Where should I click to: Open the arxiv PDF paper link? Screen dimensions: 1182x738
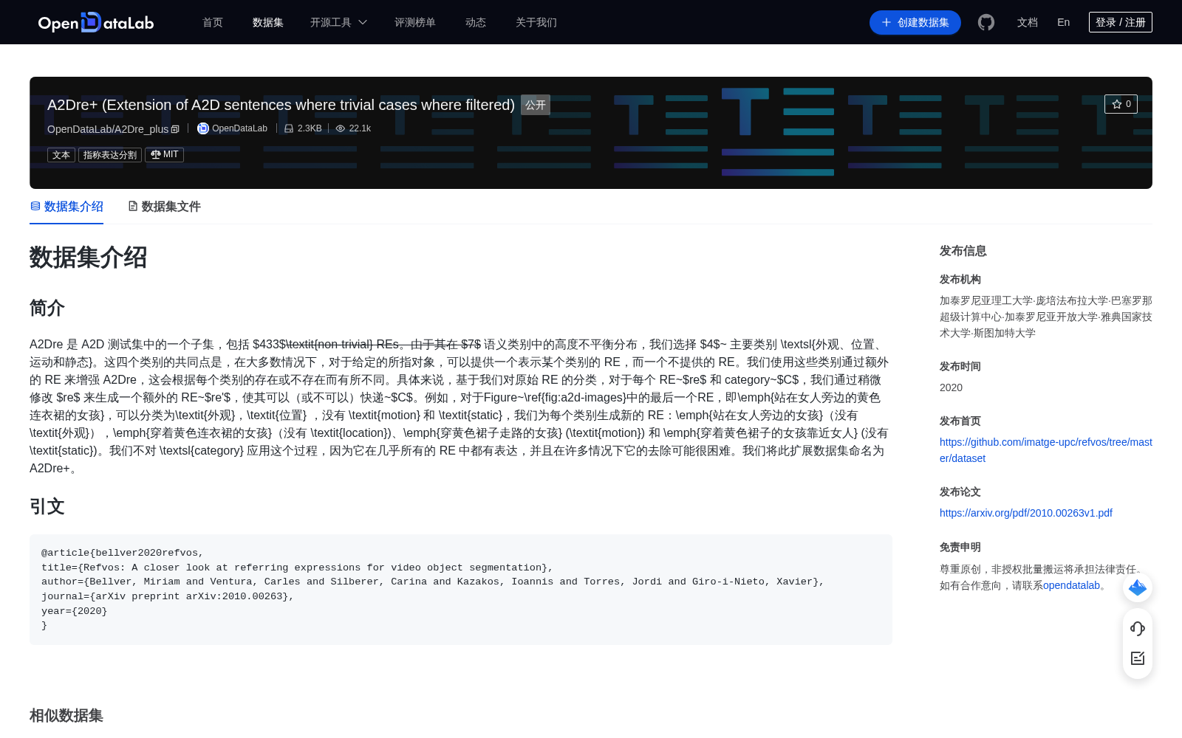click(1026, 513)
